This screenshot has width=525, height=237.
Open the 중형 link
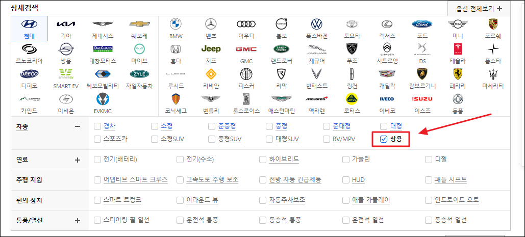[x=281, y=126]
